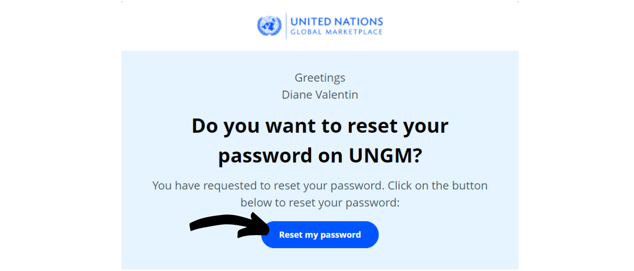634x271 pixels.
Task: Click the Greetings text line
Action: pyautogui.click(x=320, y=78)
